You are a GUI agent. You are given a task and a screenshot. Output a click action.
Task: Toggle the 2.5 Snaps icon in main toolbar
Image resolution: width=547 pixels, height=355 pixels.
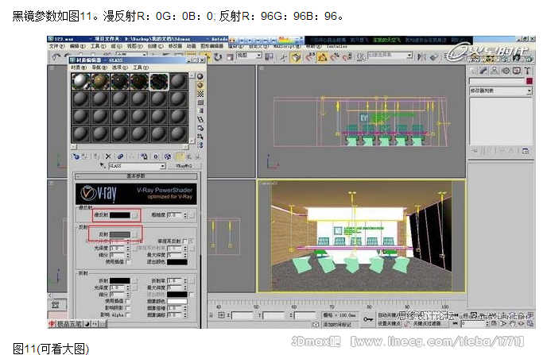310,56
